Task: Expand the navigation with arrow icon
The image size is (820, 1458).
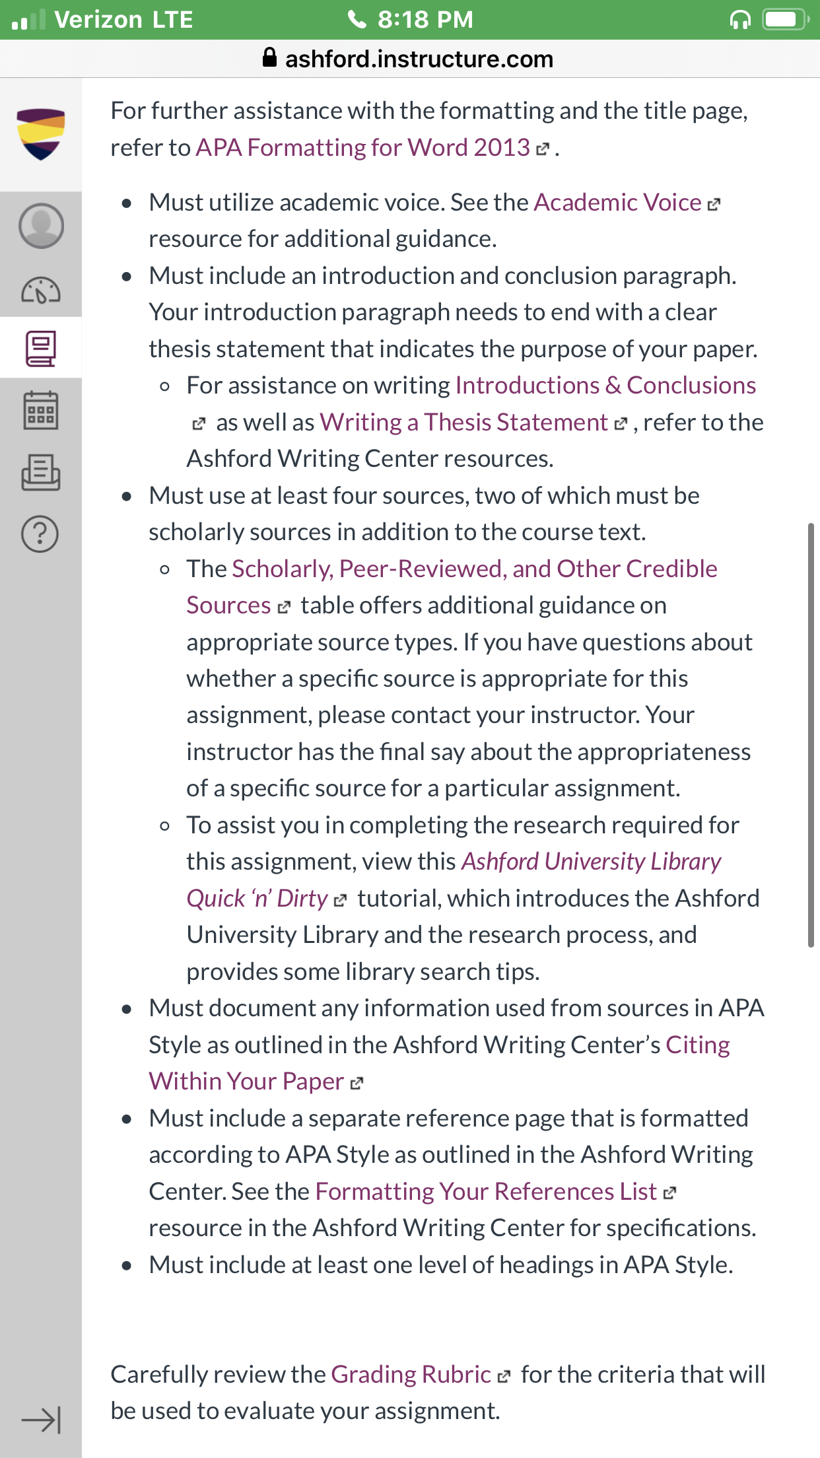Action: 41,1419
